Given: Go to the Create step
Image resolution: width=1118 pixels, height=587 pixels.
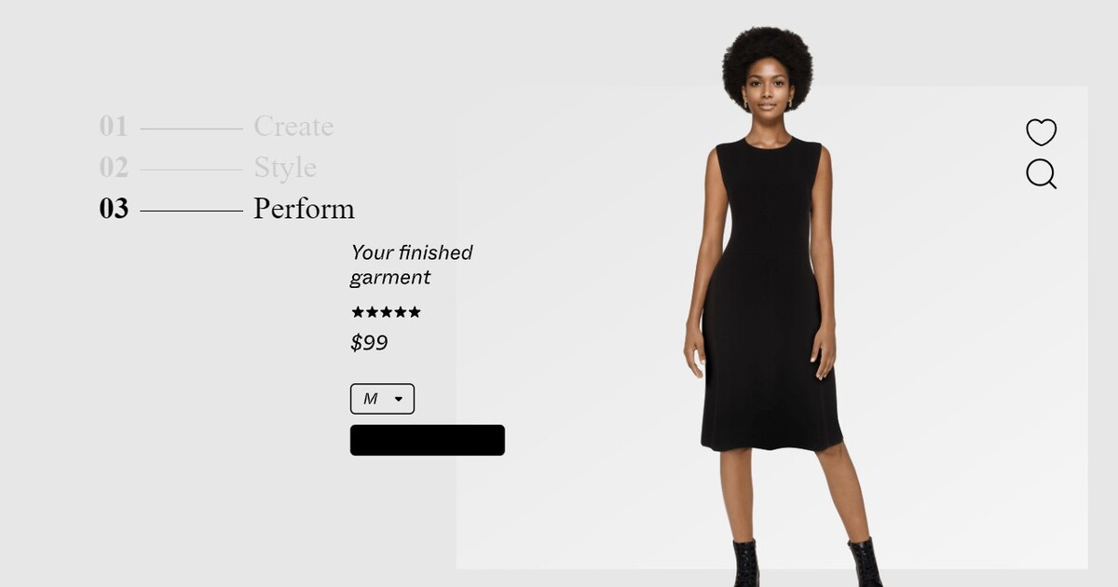Looking at the screenshot, I should coord(293,126).
